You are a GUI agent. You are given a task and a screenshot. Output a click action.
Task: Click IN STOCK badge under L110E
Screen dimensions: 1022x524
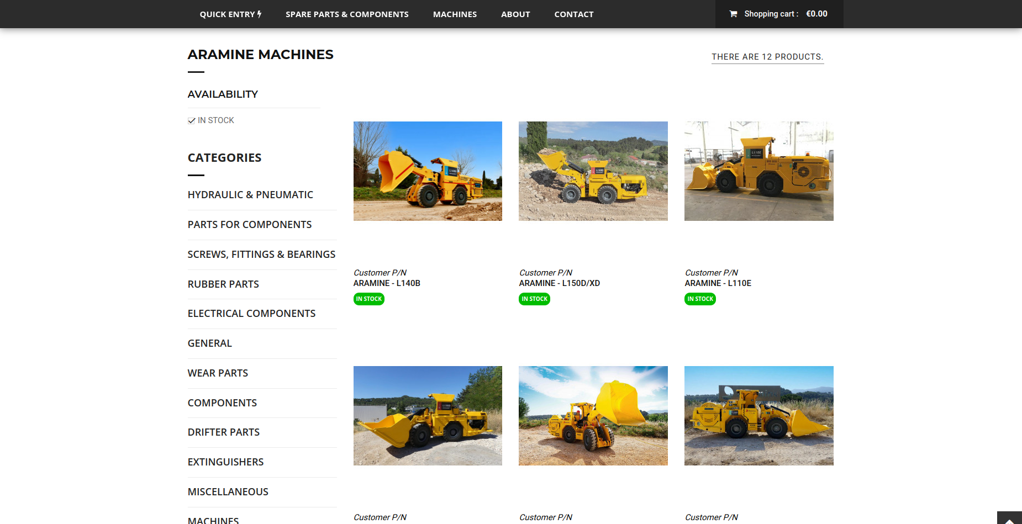tap(700, 299)
